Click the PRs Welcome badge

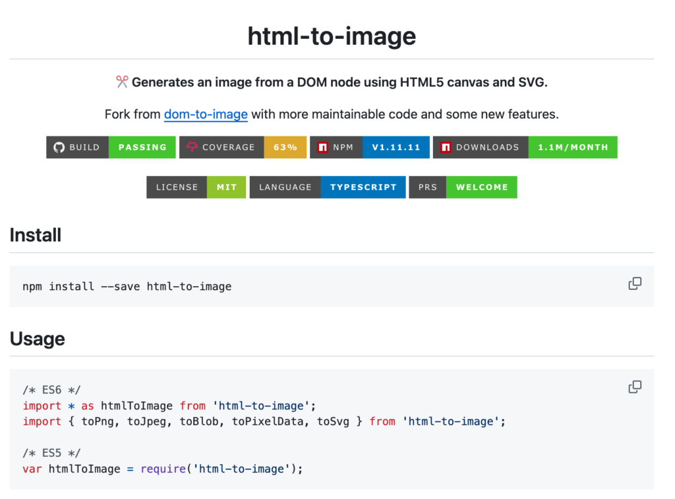point(463,187)
